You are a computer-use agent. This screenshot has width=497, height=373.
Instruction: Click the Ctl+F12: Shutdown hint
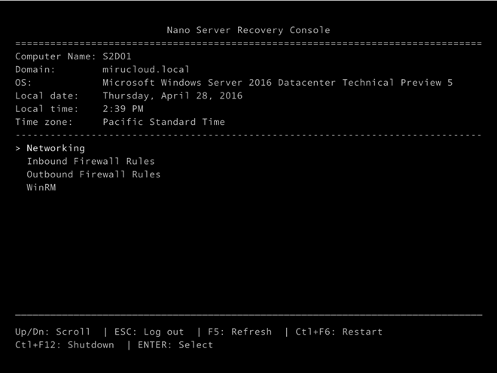tap(65, 345)
